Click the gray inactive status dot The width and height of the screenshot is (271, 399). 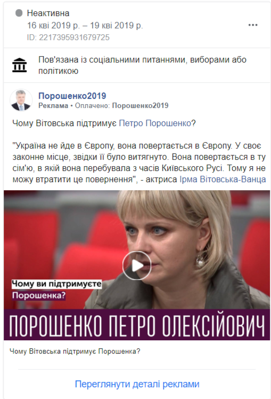coord(19,13)
